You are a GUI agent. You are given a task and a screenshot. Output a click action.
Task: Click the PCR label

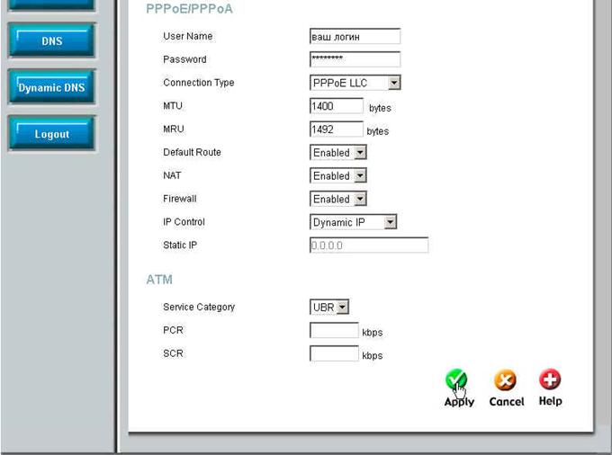pos(174,330)
